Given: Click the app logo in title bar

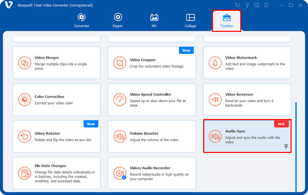Looking at the screenshot, I should [x=9, y=5].
